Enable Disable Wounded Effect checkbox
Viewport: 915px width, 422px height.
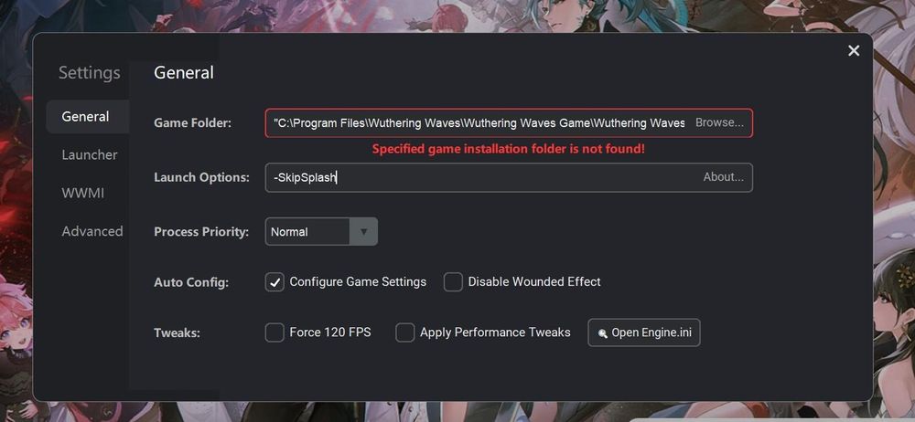453,282
